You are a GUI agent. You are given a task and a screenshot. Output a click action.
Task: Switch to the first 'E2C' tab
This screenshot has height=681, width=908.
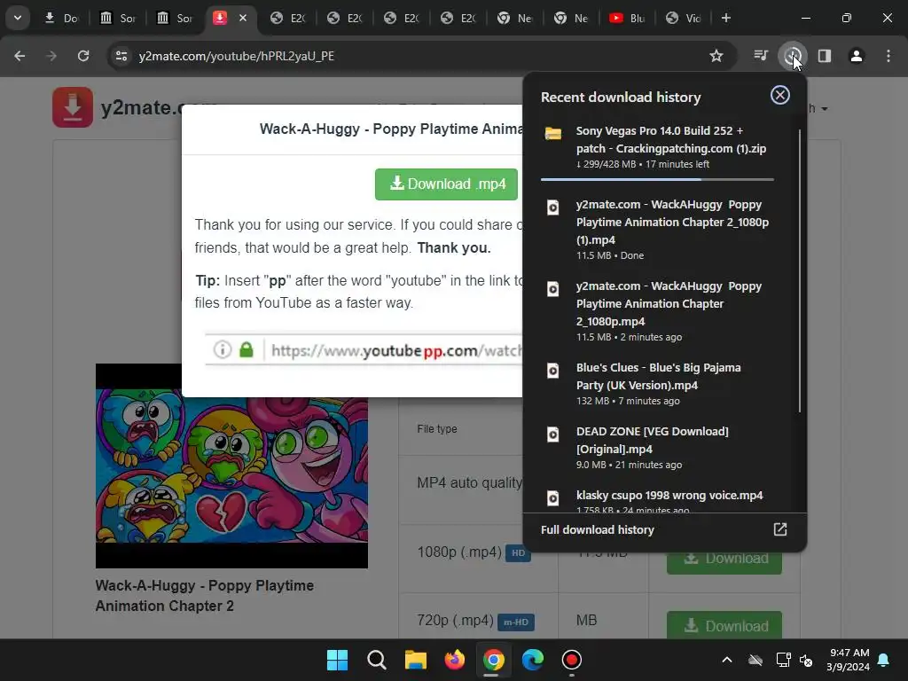(x=288, y=18)
